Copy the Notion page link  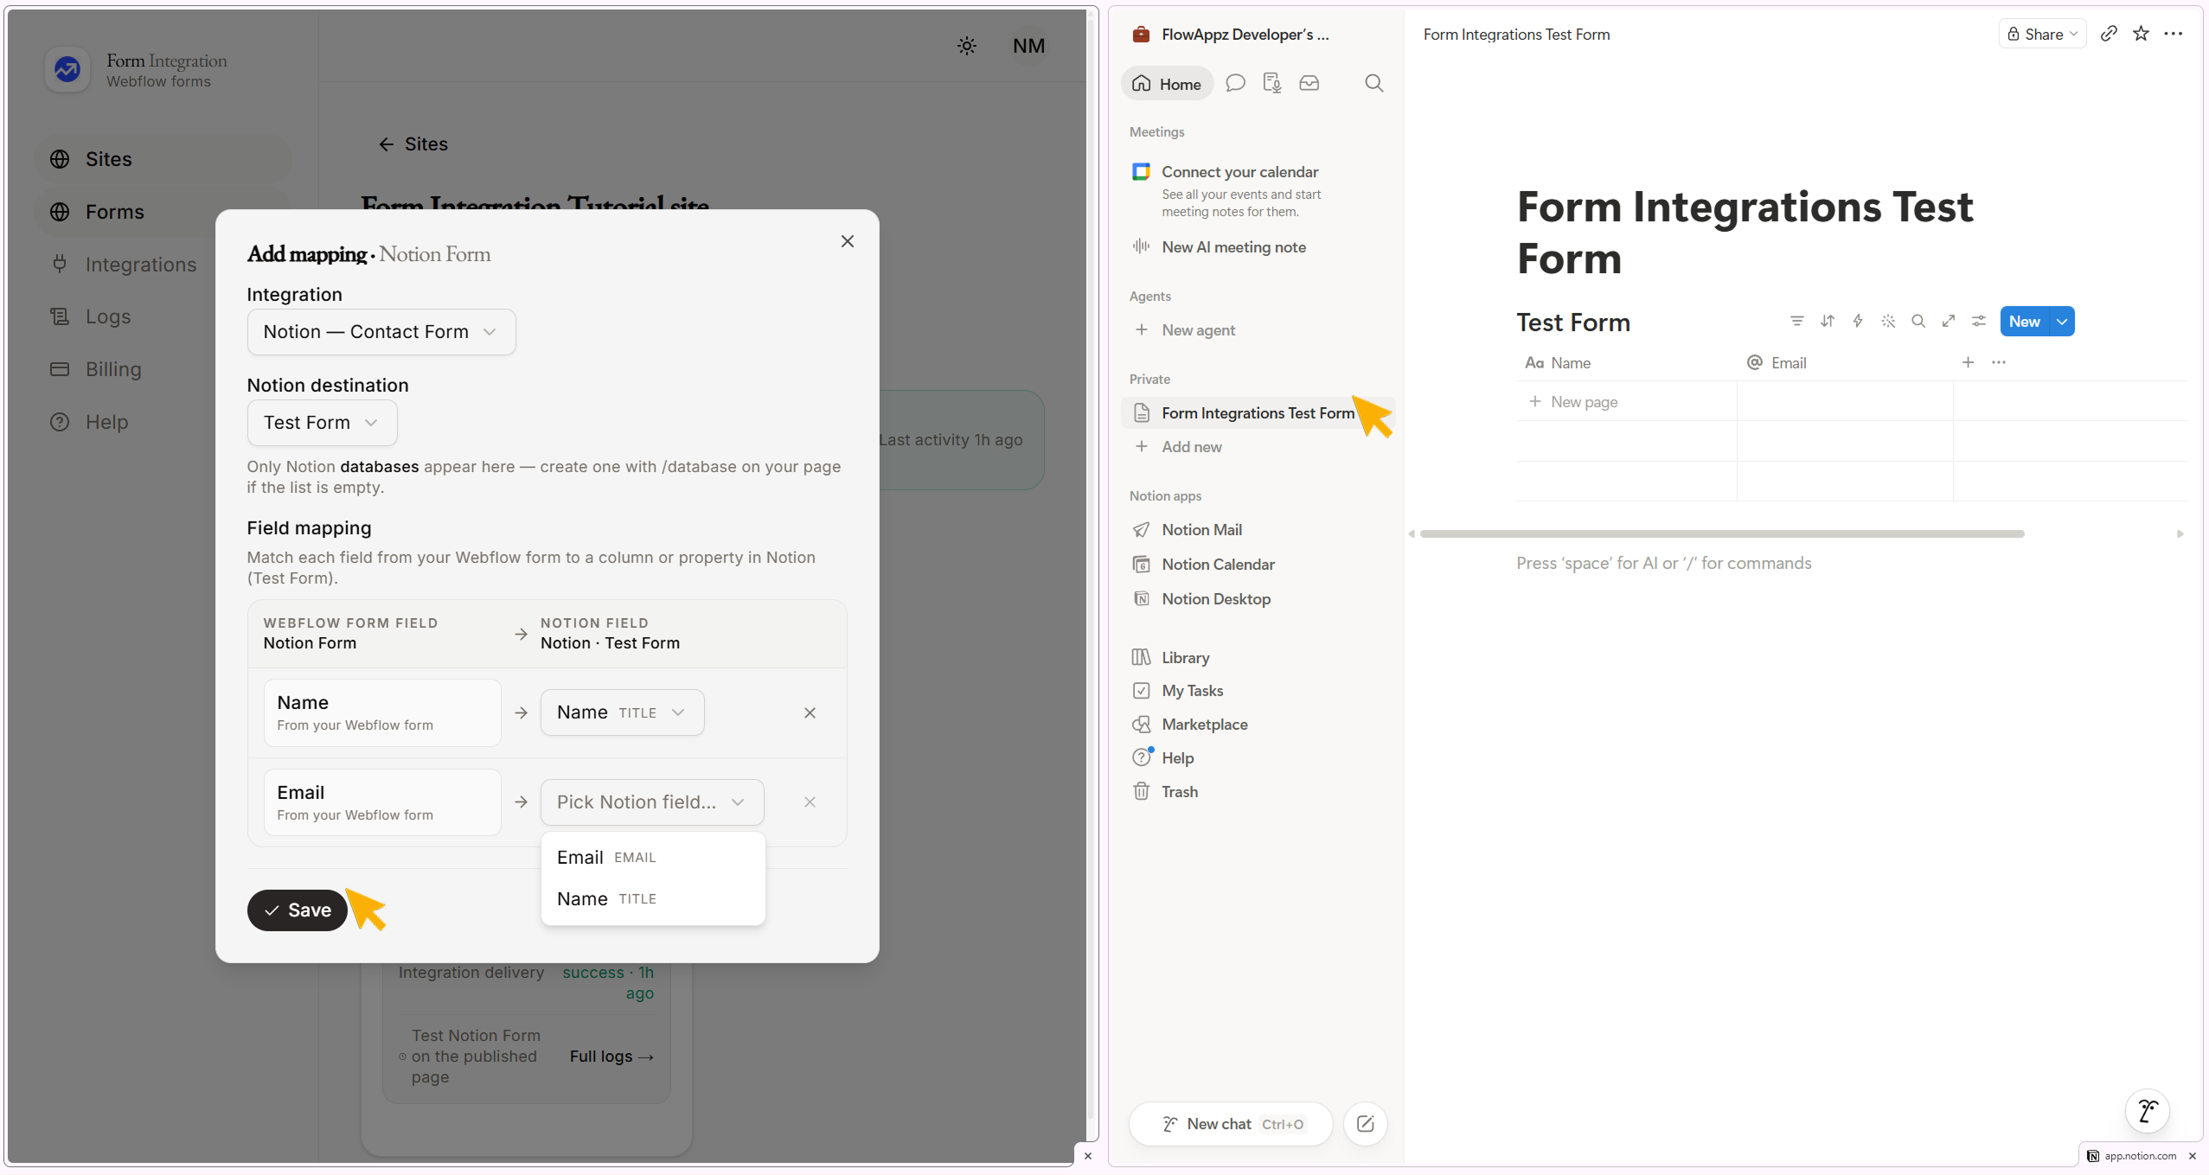(x=2109, y=34)
